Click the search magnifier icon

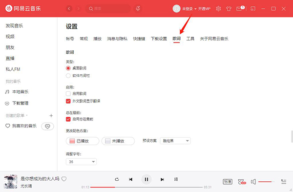click(91, 9)
